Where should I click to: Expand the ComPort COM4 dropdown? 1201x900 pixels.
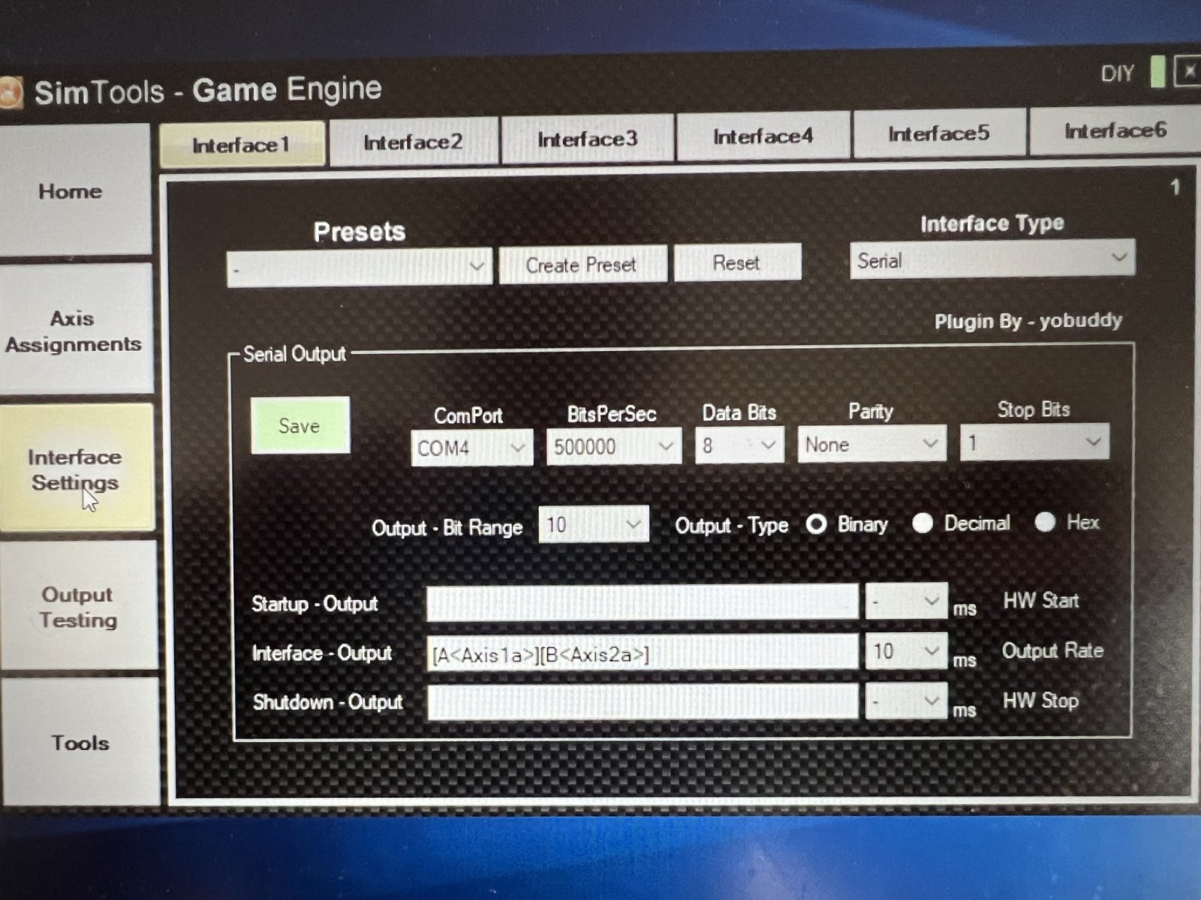click(x=472, y=448)
